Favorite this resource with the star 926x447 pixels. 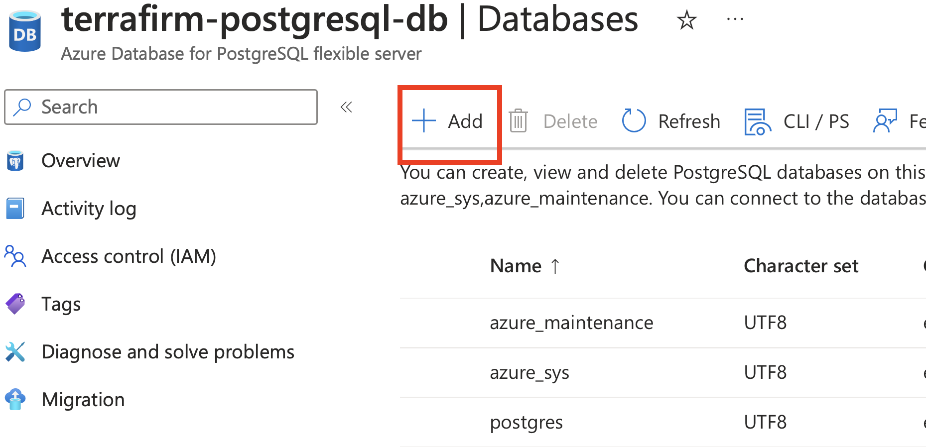686,20
